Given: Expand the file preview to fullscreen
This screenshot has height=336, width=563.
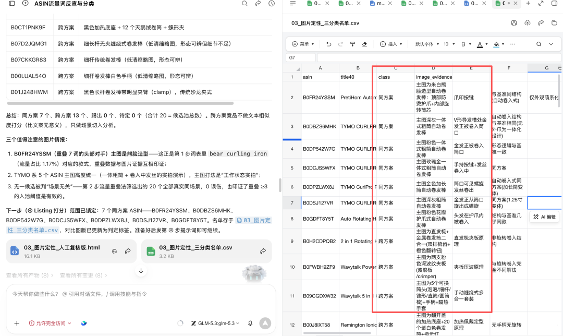Looking at the screenshot, I should [541, 3].
